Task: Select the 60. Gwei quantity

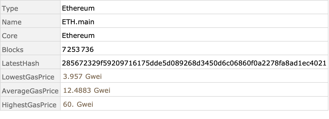Action: (78, 104)
